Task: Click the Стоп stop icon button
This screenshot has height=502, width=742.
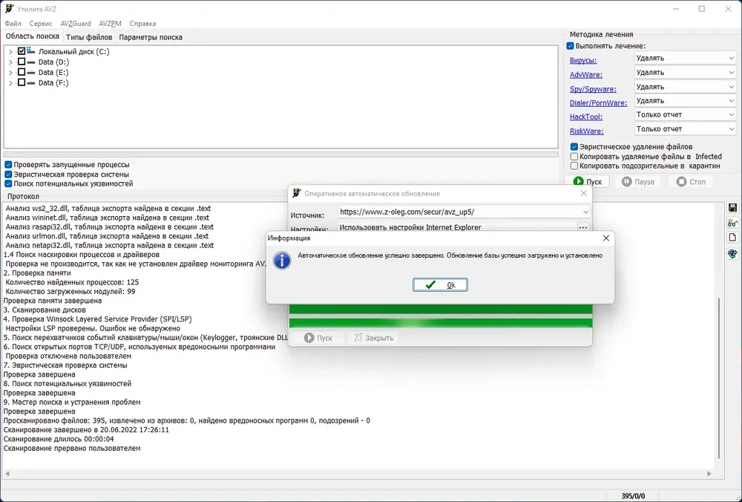Action: coord(692,181)
